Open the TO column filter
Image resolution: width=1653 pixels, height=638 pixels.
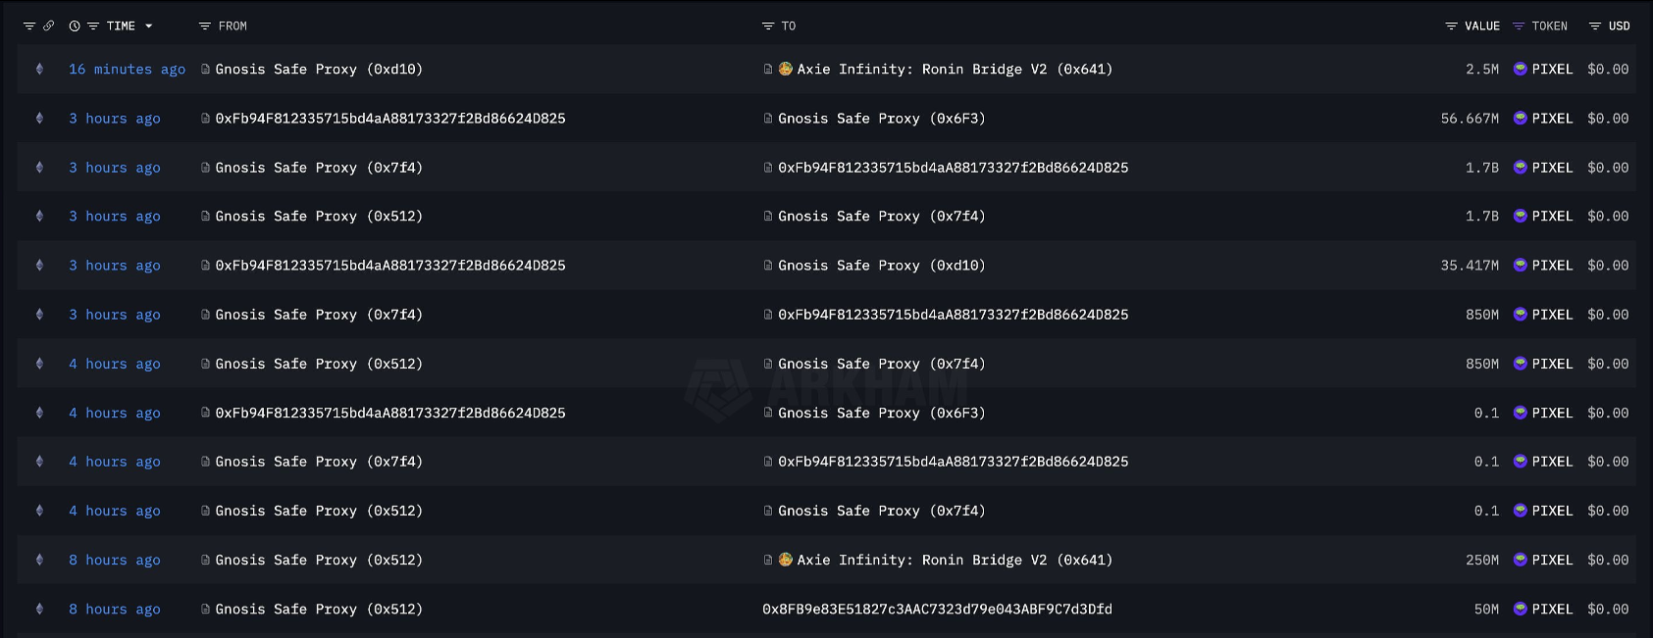click(768, 26)
